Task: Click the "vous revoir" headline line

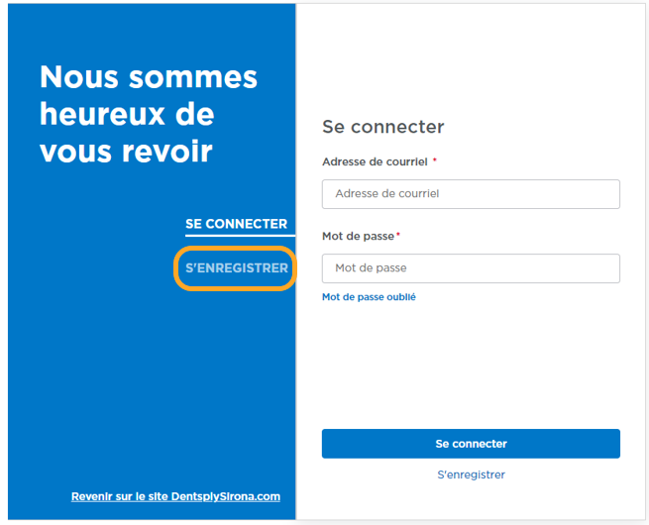Action: 126,151
